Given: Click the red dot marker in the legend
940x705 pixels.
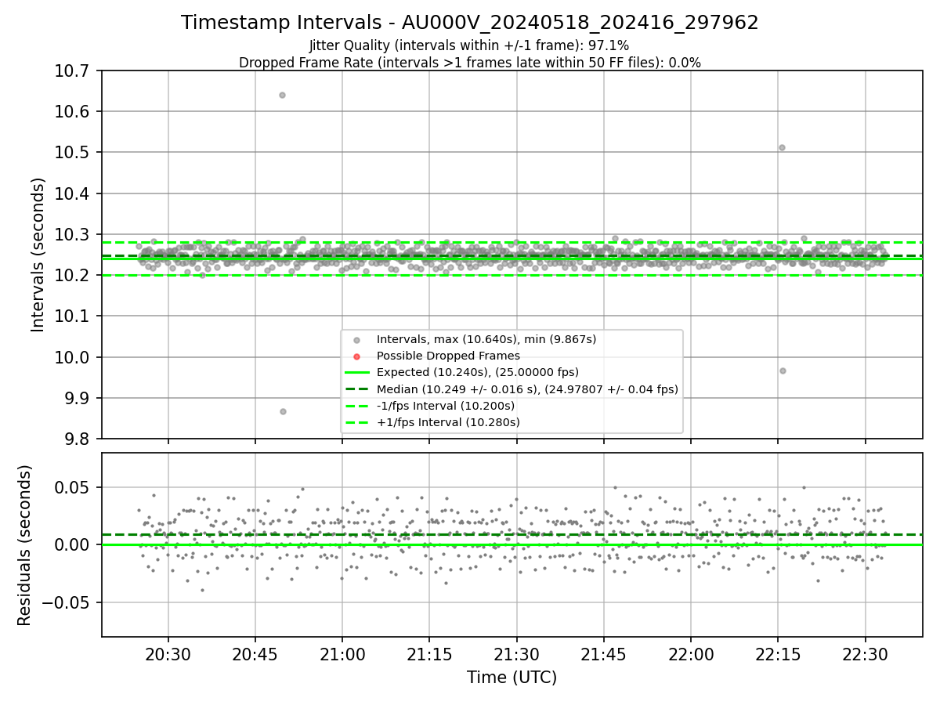Looking at the screenshot, I should pyautogui.click(x=356, y=356).
